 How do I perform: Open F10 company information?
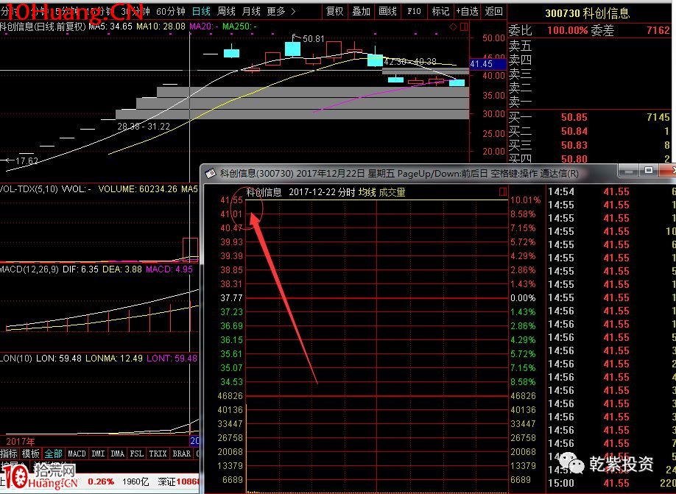415,12
